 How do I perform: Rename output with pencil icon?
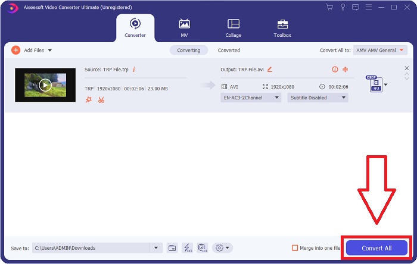point(270,70)
